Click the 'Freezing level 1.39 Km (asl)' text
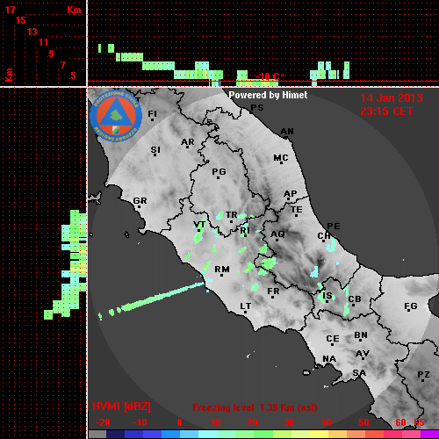Image resolution: width=439 pixels, height=439 pixels. [x=255, y=407]
